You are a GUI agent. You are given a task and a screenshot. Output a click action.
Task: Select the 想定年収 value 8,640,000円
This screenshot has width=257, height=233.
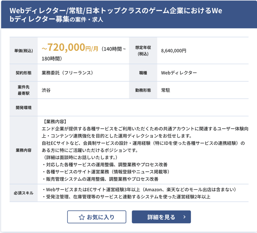click(174, 51)
